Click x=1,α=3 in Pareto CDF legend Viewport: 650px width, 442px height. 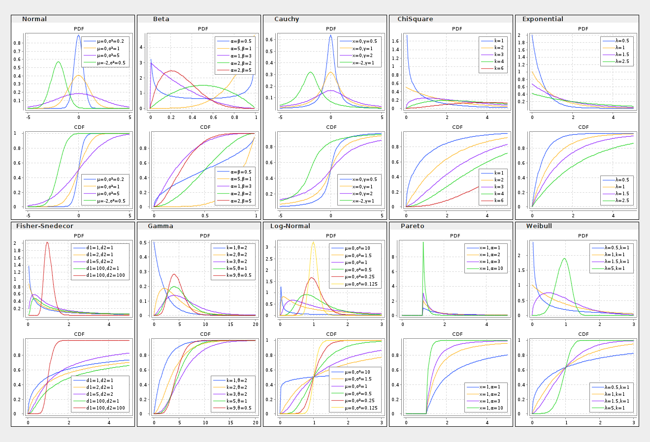pyautogui.click(x=490, y=401)
